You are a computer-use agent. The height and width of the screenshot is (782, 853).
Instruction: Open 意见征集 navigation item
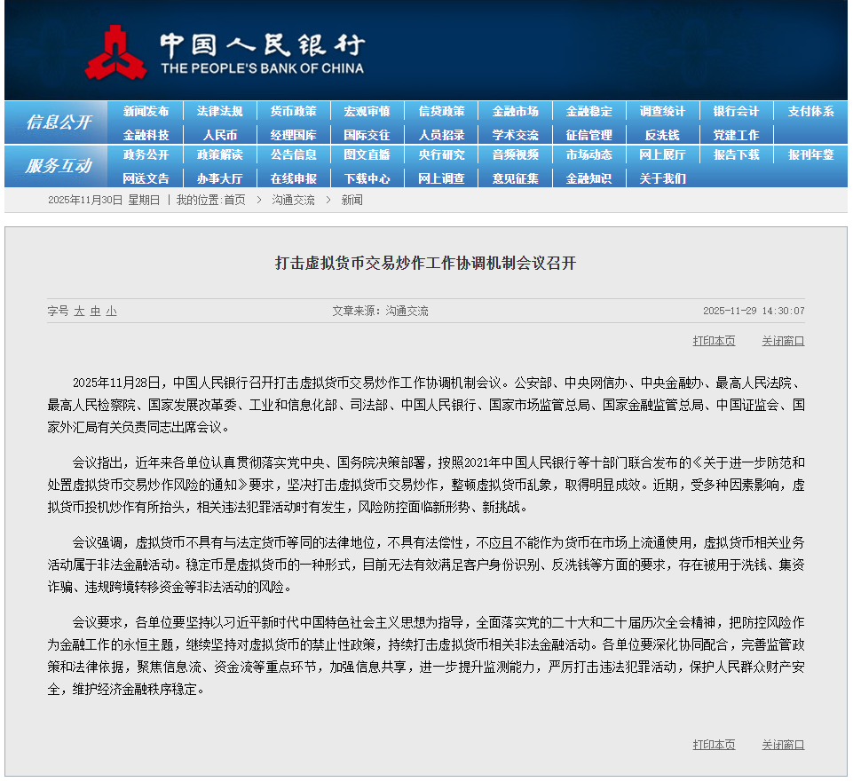tap(515, 178)
